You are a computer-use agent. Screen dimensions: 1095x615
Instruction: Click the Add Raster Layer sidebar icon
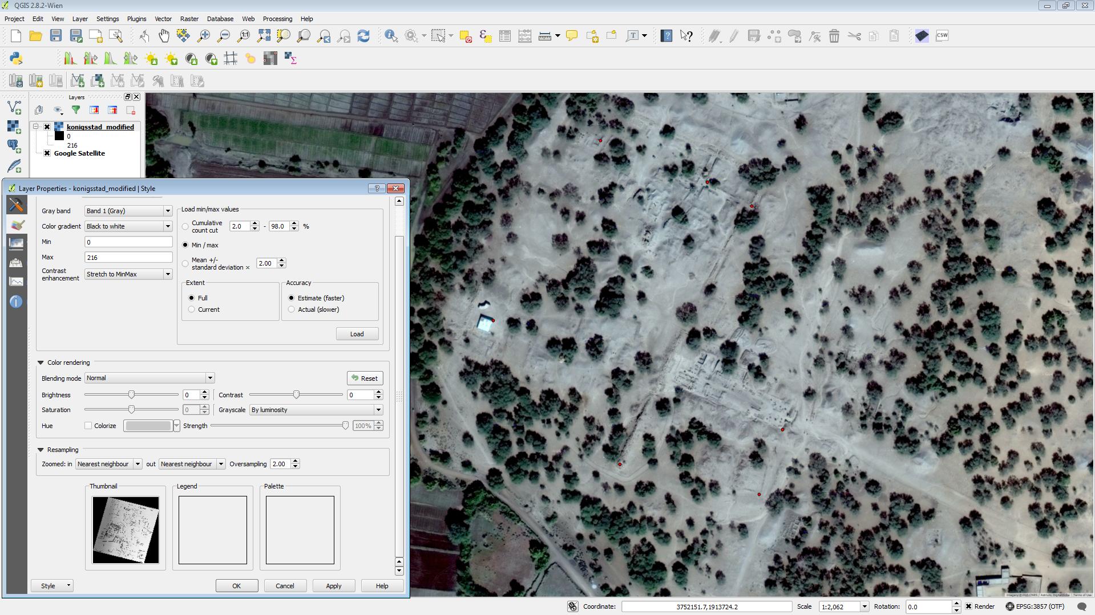click(x=14, y=127)
